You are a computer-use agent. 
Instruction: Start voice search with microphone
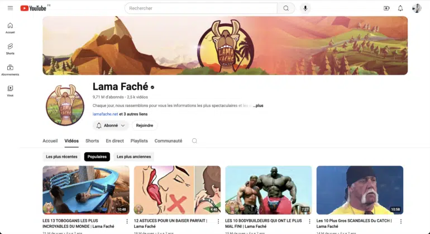[x=305, y=8]
